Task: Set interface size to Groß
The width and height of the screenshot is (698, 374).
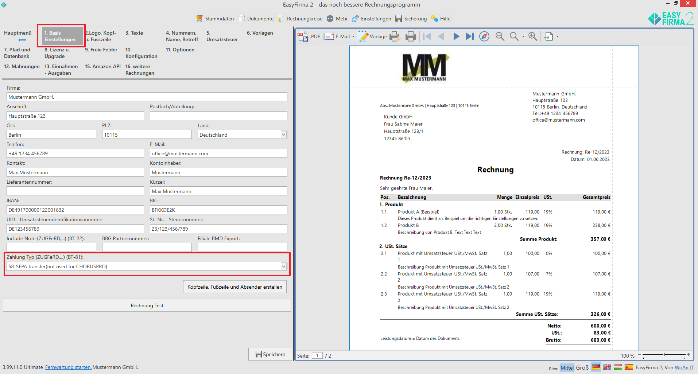Action: tap(582, 367)
